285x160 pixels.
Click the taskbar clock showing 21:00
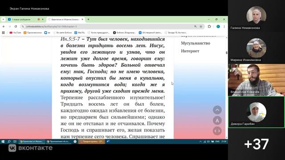(224, 141)
